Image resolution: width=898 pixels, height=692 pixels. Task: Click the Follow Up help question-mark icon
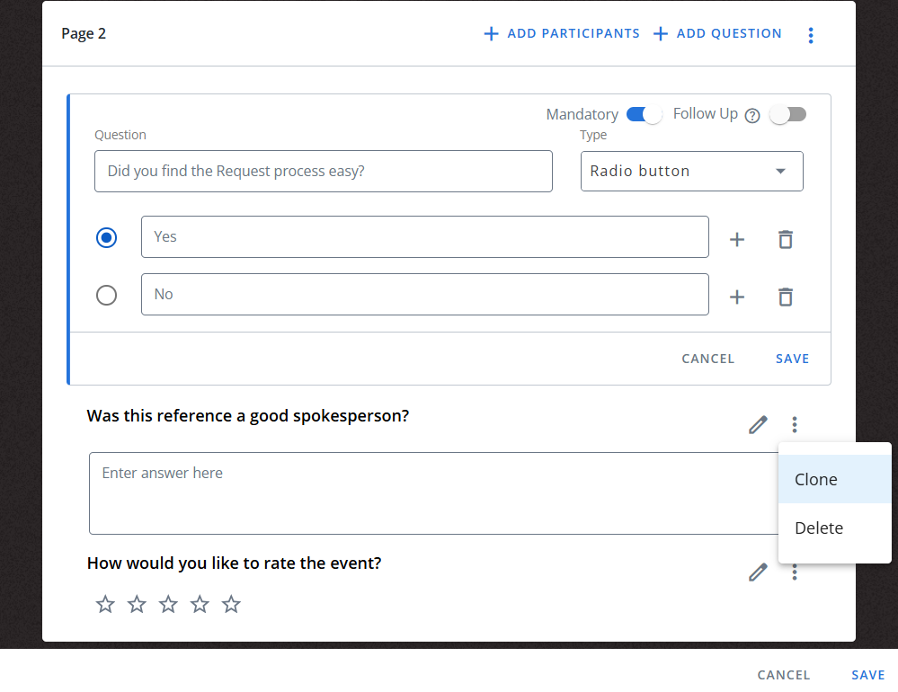pos(752,116)
